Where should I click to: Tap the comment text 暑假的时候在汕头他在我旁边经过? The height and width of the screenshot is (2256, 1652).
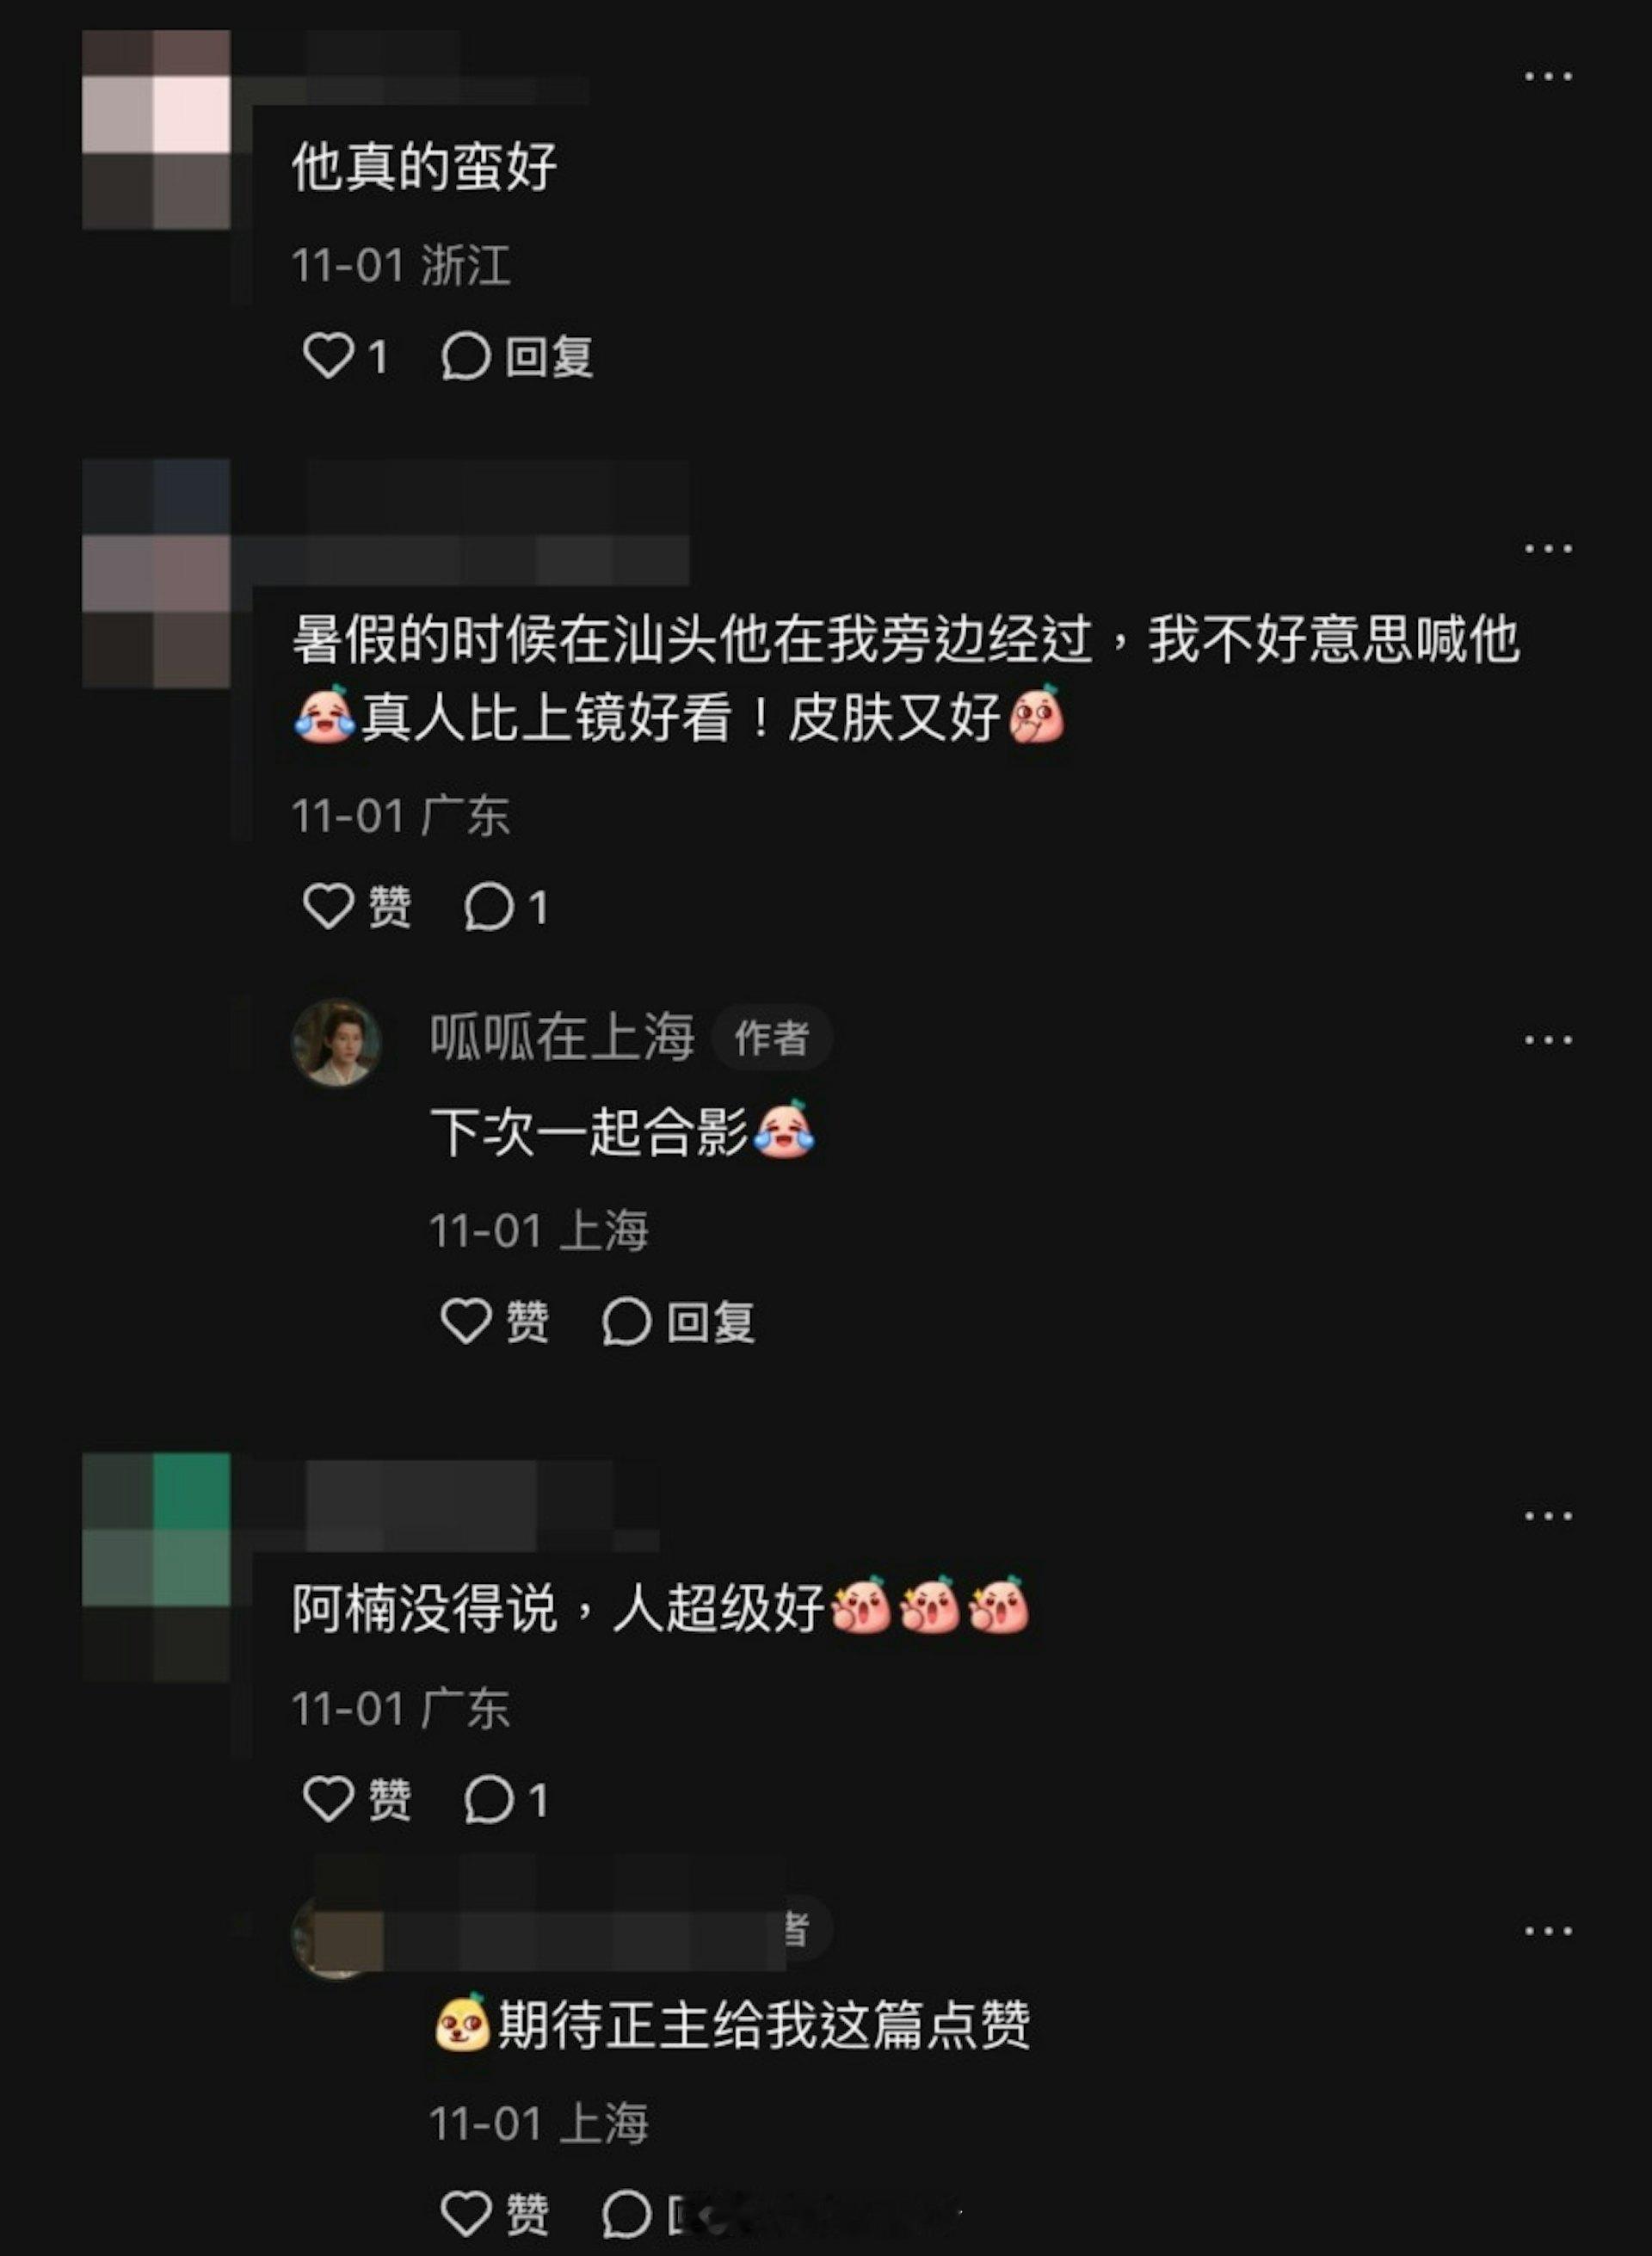point(691,640)
